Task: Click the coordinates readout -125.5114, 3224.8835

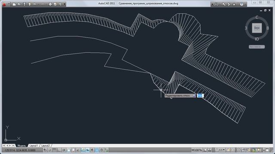Action: tap(20, 150)
